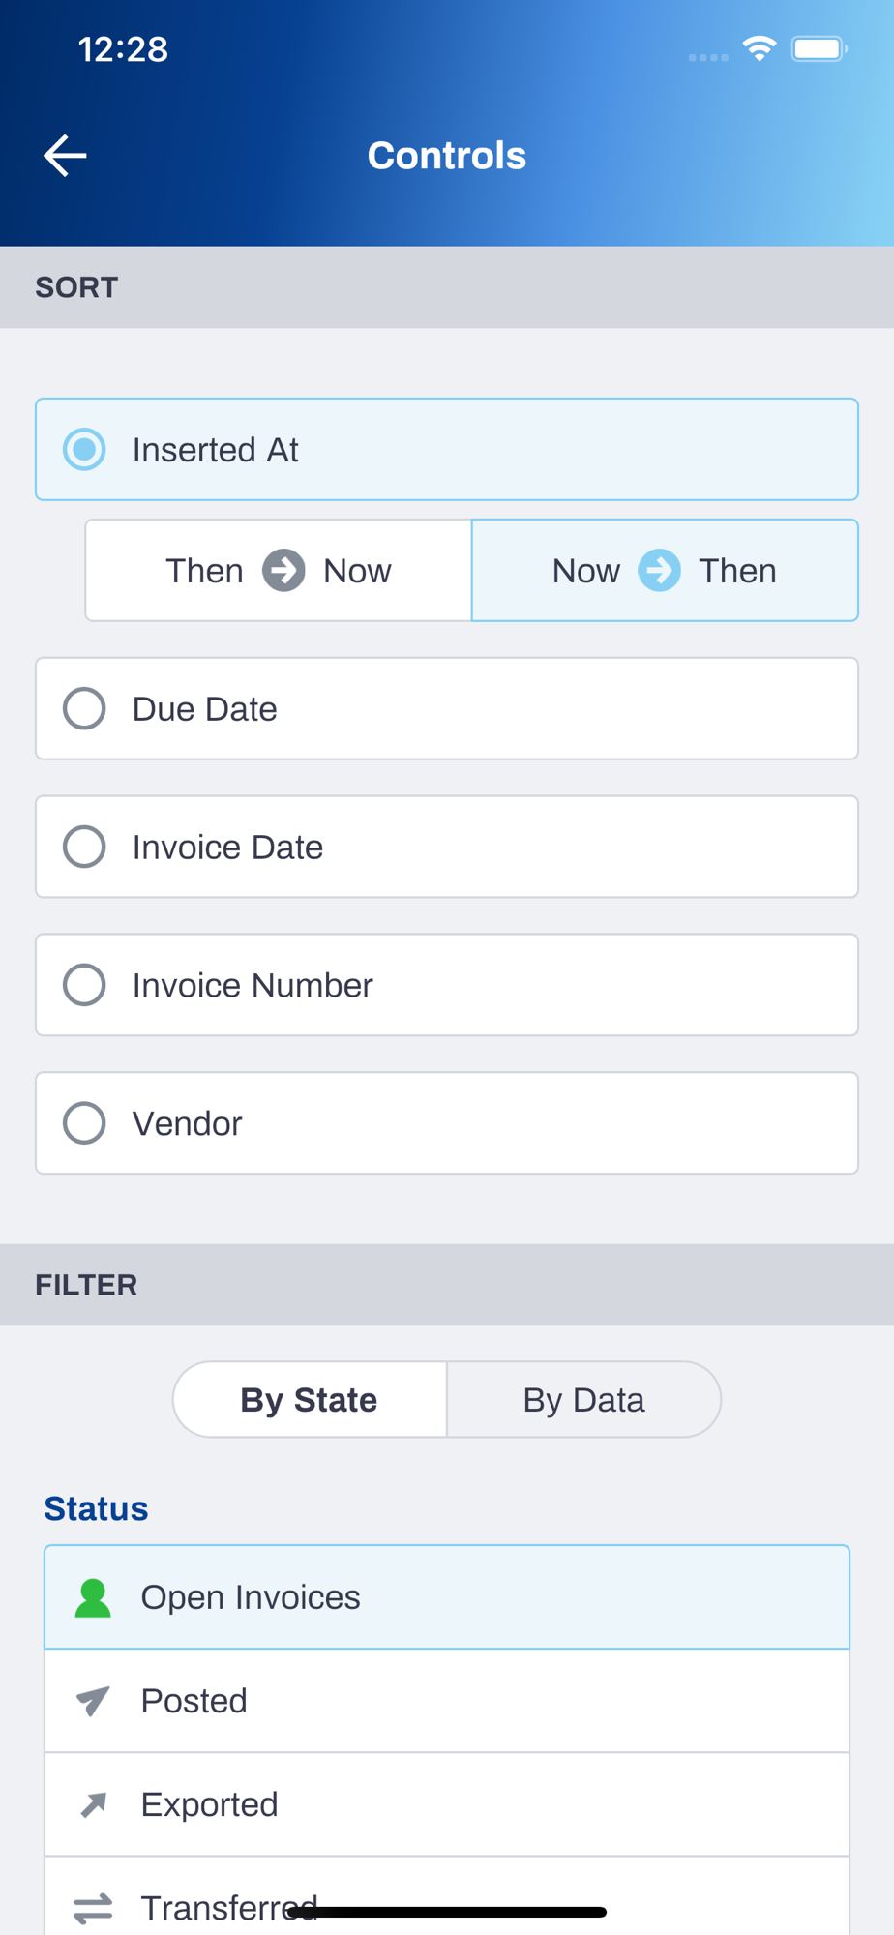Click the swap arrows Transferred icon
Screen dimensions: 894x1935
pos(93,1908)
